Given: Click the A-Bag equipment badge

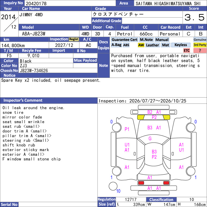Looking at the screenshot, I should tap(116, 45).
